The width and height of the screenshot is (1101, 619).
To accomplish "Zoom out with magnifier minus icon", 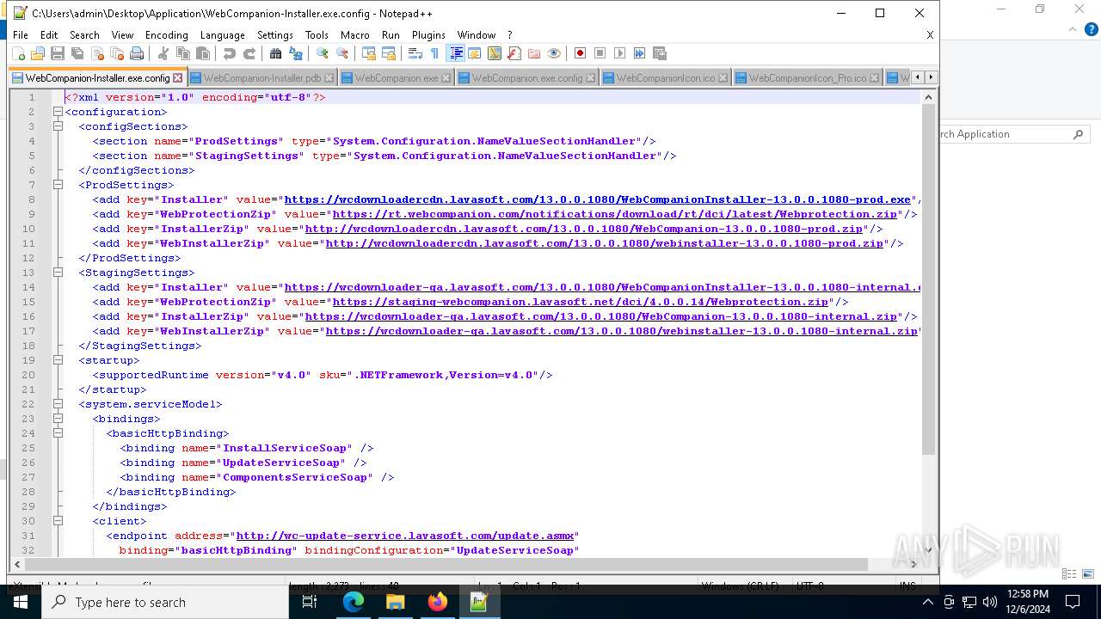I will tap(342, 53).
